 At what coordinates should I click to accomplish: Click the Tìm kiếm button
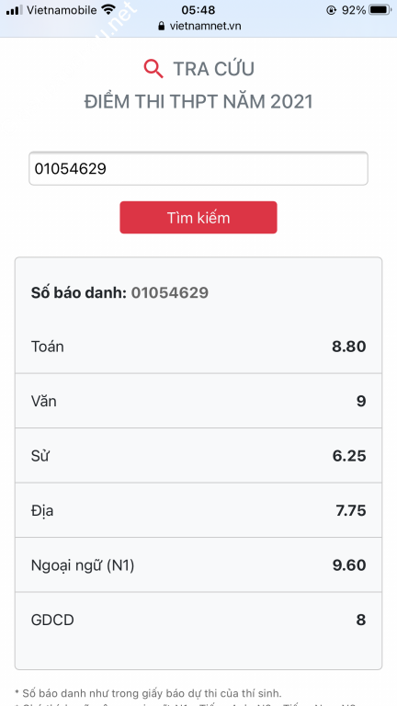point(198,218)
